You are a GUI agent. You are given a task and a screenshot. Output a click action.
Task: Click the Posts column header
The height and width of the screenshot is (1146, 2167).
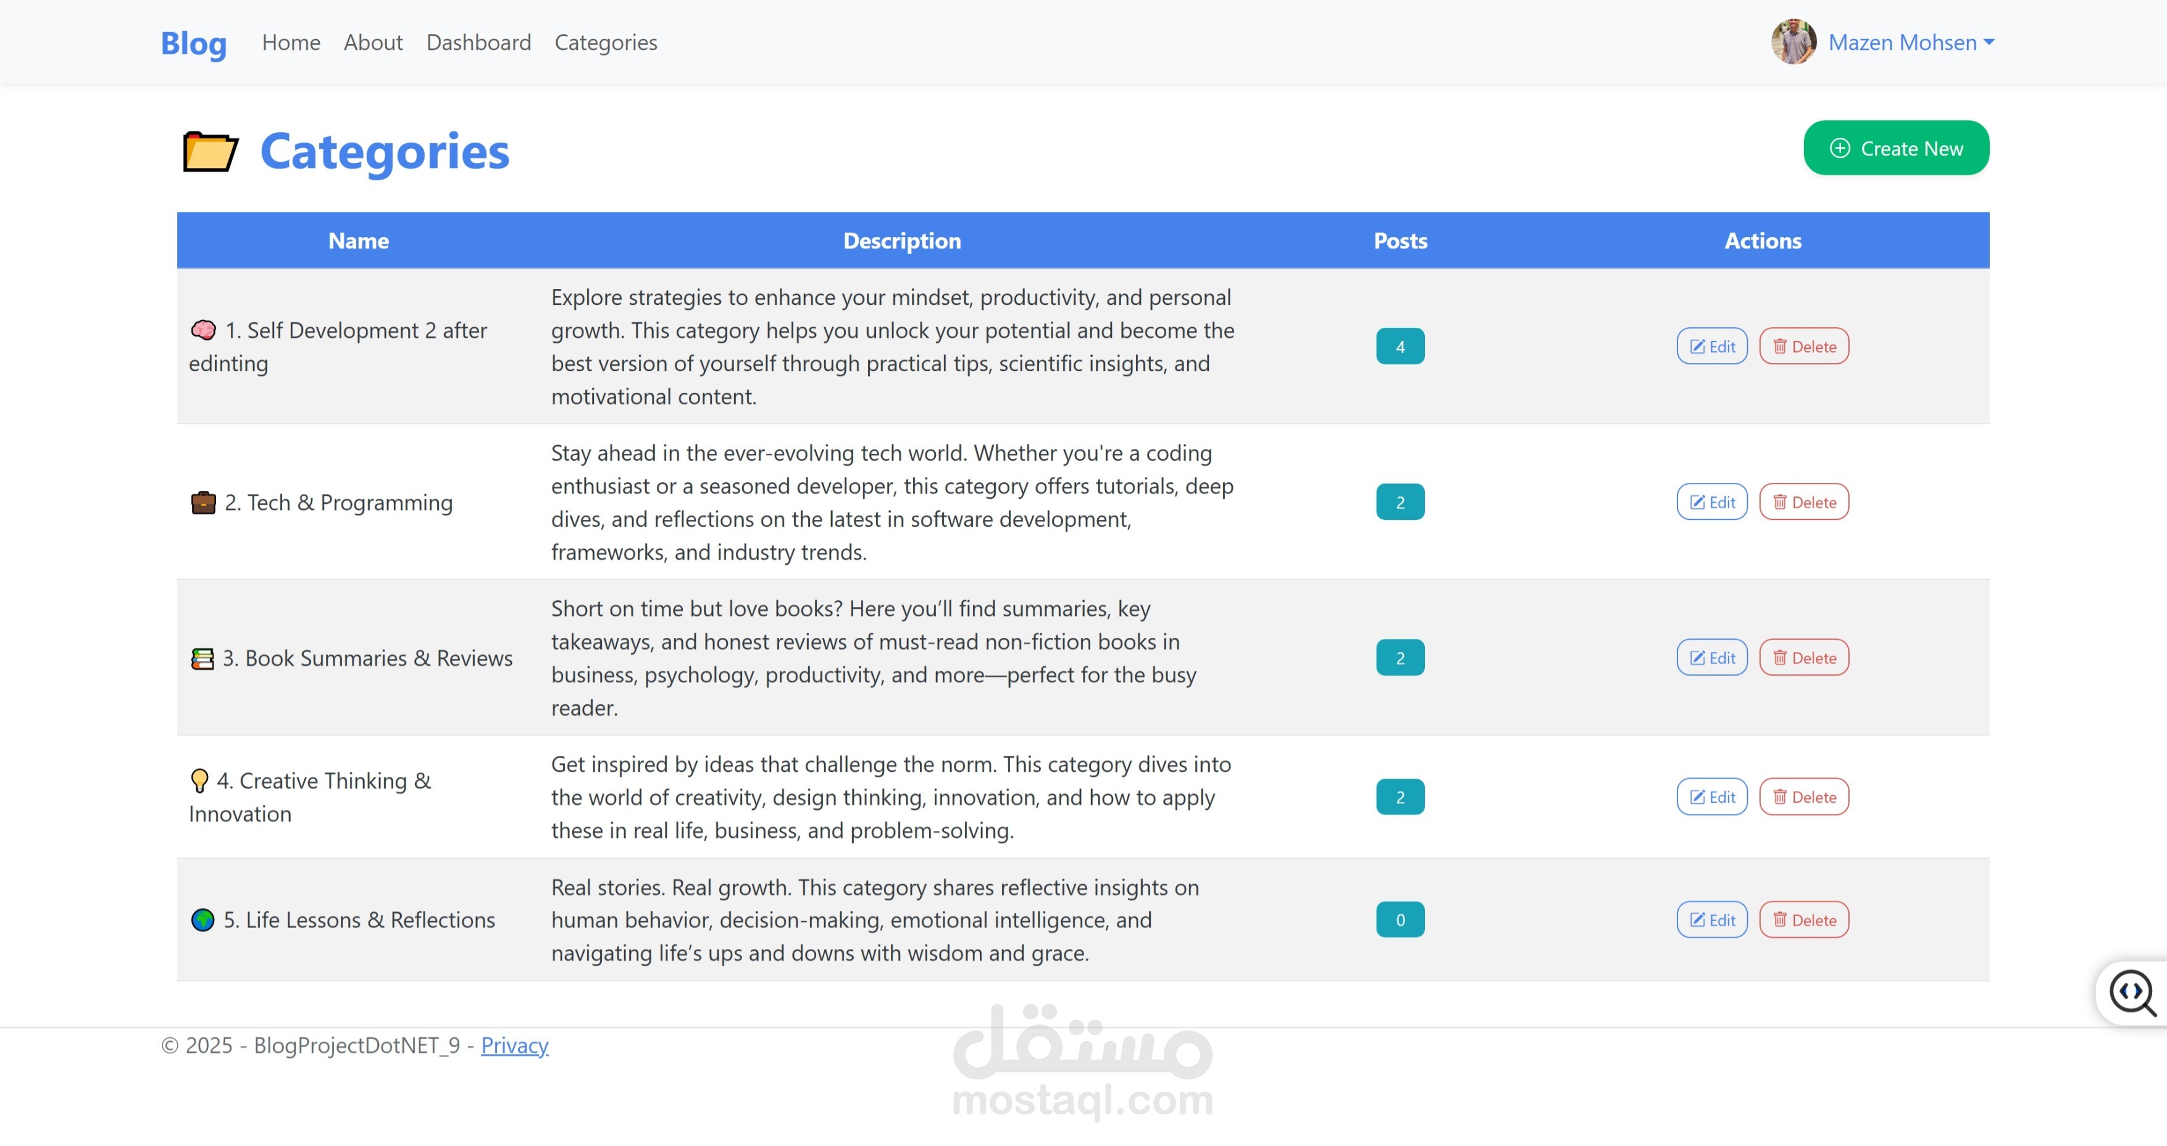tap(1400, 241)
